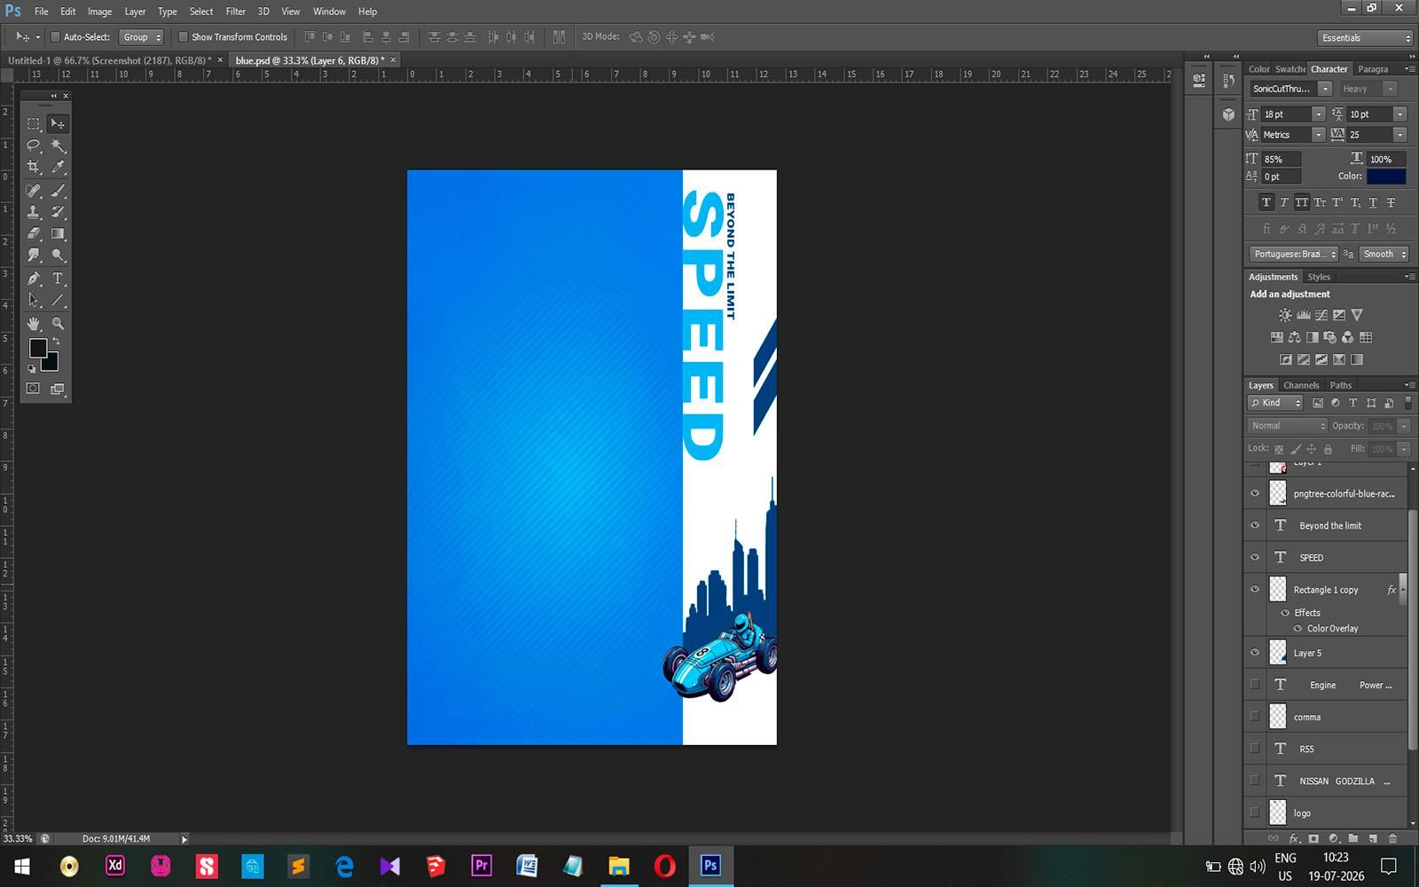Image resolution: width=1419 pixels, height=887 pixels.
Task: Switch to the Paragraph tab
Action: [x=1373, y=69]
